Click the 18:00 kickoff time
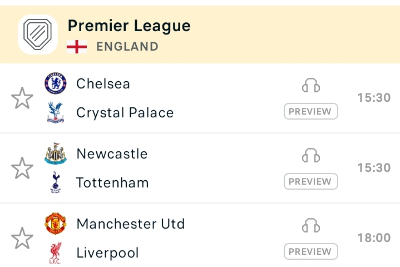Screen dimensions: 400x267 [374, 238]
